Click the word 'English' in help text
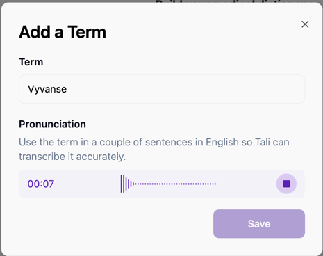The width and height of the screenshot is (323, 256). pos(222,143)
